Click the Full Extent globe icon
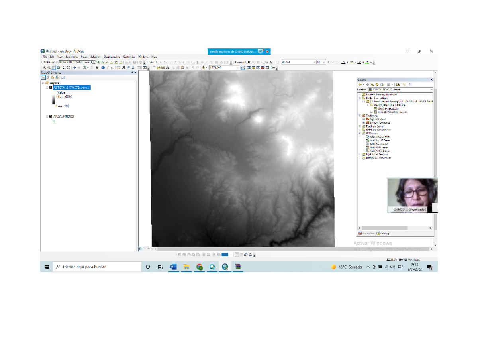 point(59,68)
